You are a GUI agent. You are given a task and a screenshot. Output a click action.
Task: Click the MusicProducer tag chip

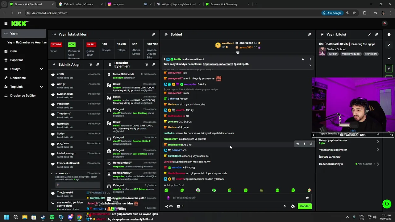(x=351, y=54)
